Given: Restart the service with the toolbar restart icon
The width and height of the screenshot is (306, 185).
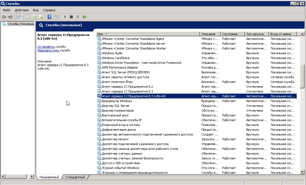Looking at the screenshot, I should [85, 17].
